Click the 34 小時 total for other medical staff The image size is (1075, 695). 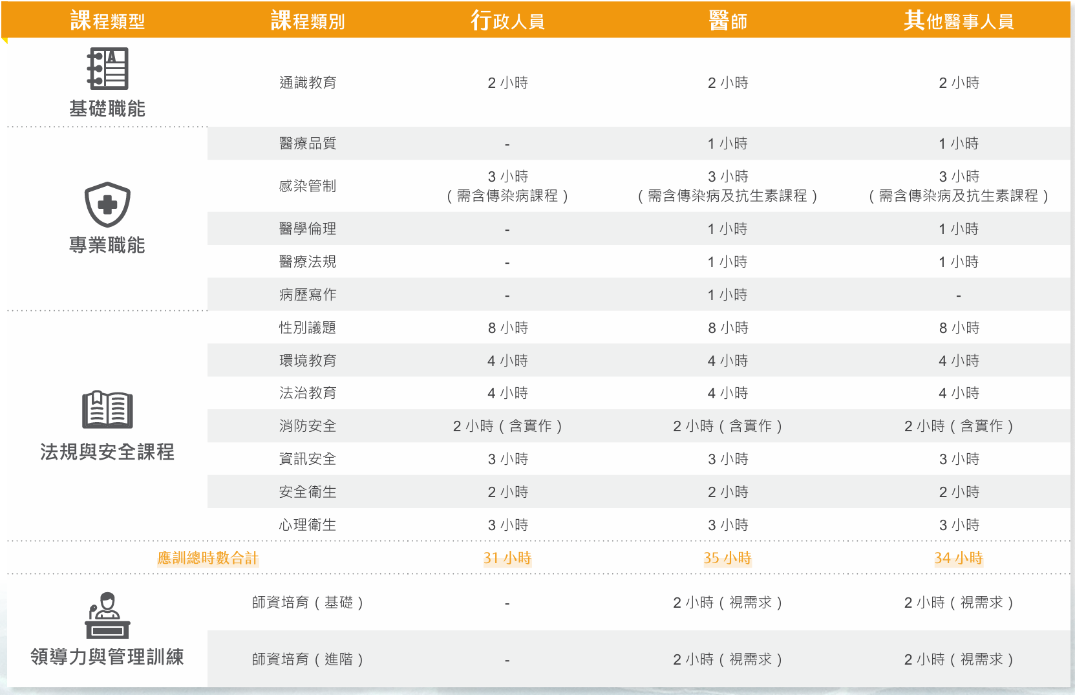tap(959, 558)
